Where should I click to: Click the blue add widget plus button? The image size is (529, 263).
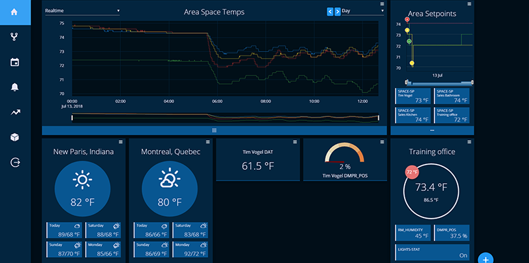485,258
